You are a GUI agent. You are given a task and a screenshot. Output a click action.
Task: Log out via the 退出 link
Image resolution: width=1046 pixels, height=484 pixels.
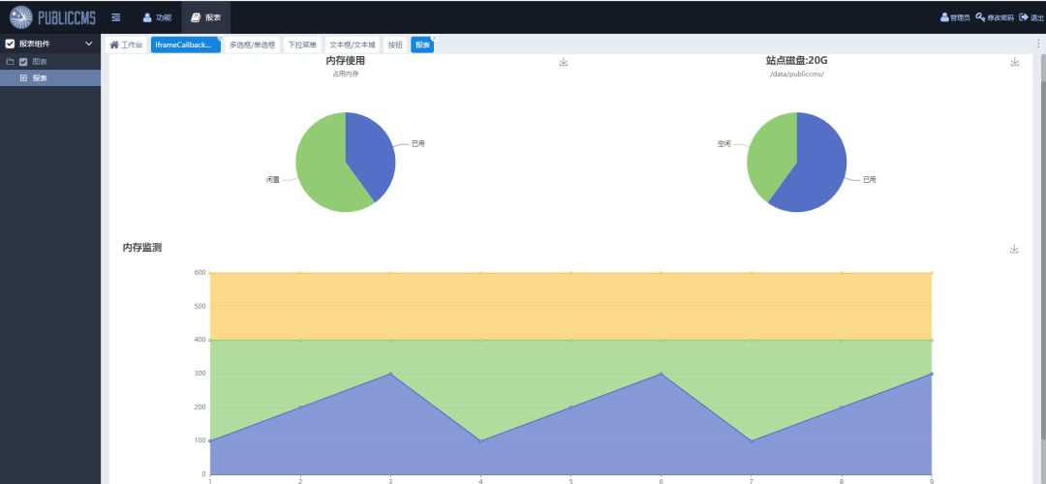[1031, 17]
